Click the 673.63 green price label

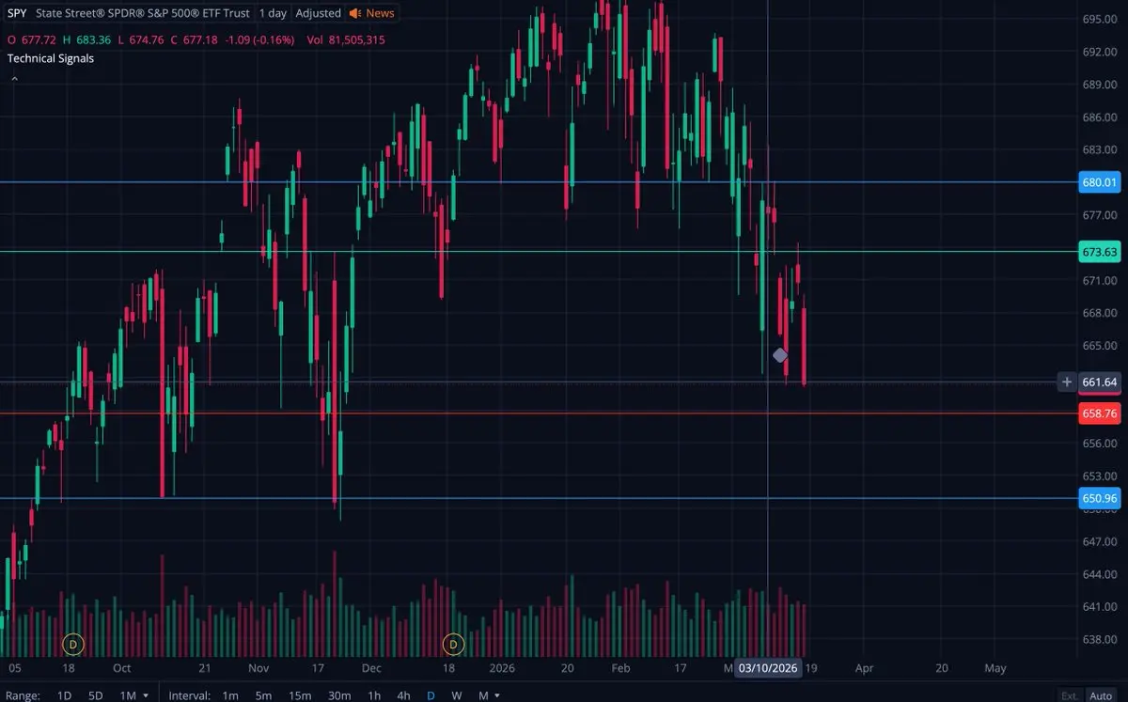coord(1100,252)
